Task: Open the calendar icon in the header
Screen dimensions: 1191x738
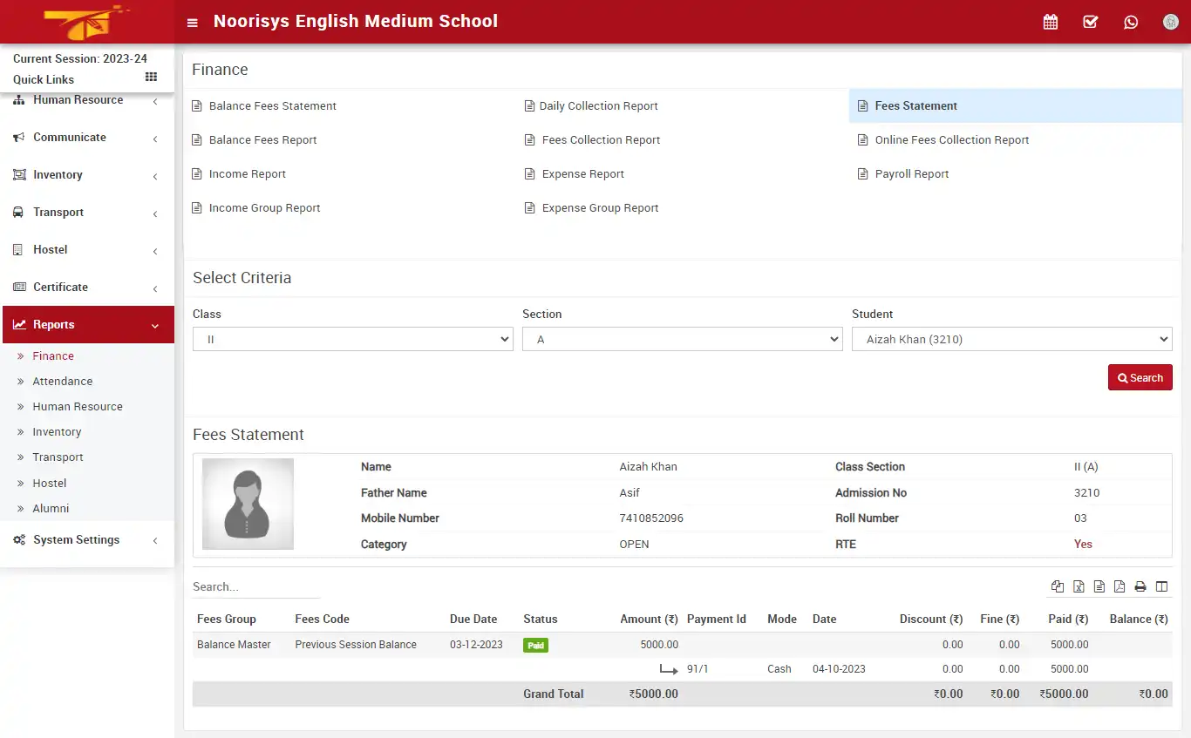Action: click(x=1050, y=21)
